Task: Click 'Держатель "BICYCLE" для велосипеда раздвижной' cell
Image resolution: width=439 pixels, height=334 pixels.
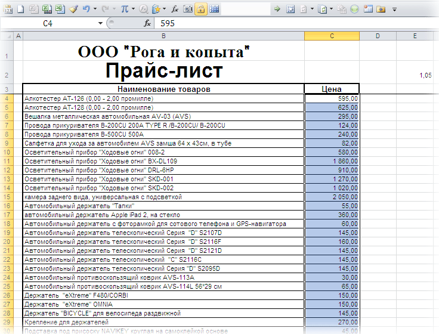Action: [163, 313]
